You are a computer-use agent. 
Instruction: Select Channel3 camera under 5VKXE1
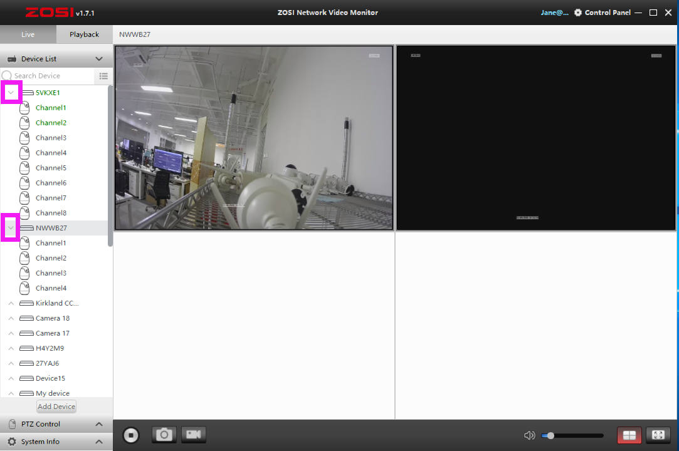click(51, 138)
